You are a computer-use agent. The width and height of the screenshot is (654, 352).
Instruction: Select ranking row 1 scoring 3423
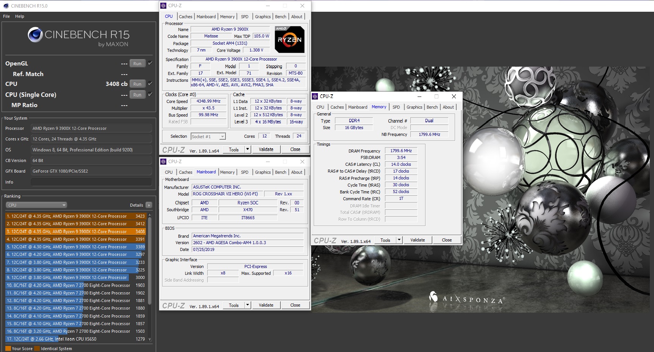(76, 216)
